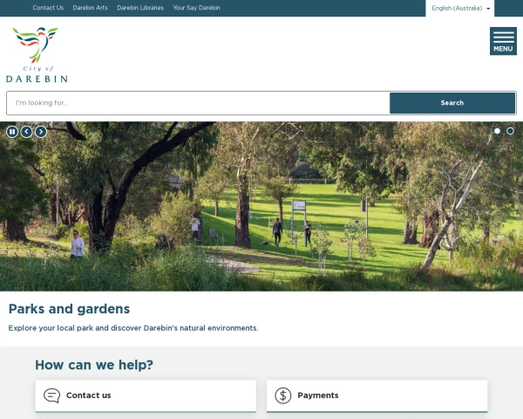Click the City of Darebin bird logo
Screen dimensions: 523x419
37,55
